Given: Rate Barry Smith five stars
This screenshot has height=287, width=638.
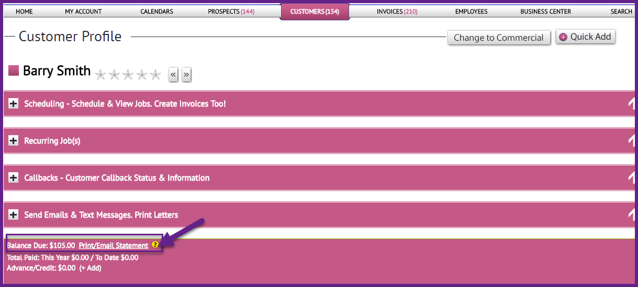Looking at the screenshot, I should (x=155, y=75).
